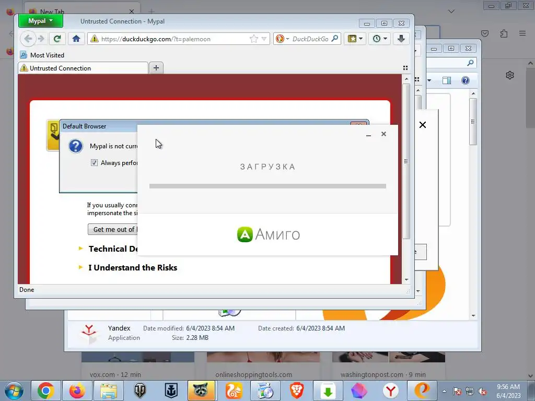
Task: Click the Explorer help question mark icon
Action: point(466,80)
